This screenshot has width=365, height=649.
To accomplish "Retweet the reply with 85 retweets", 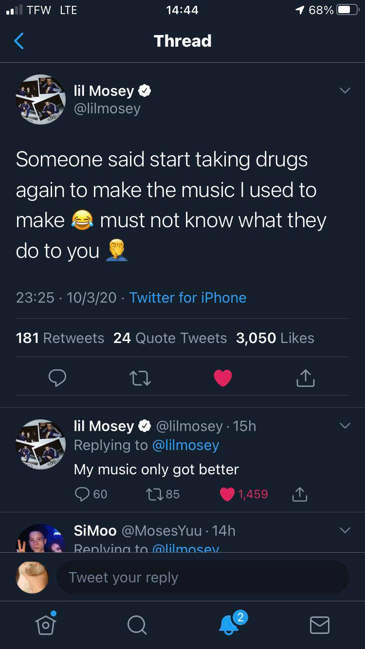I will (x=154, y=494).
